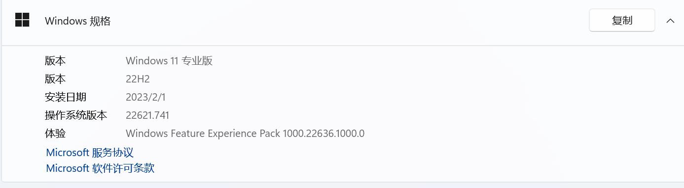This screenshot has width=684, height=188.
Task: Click the 1000.22636.1000.0 pack version number
Action: (324, 134)
